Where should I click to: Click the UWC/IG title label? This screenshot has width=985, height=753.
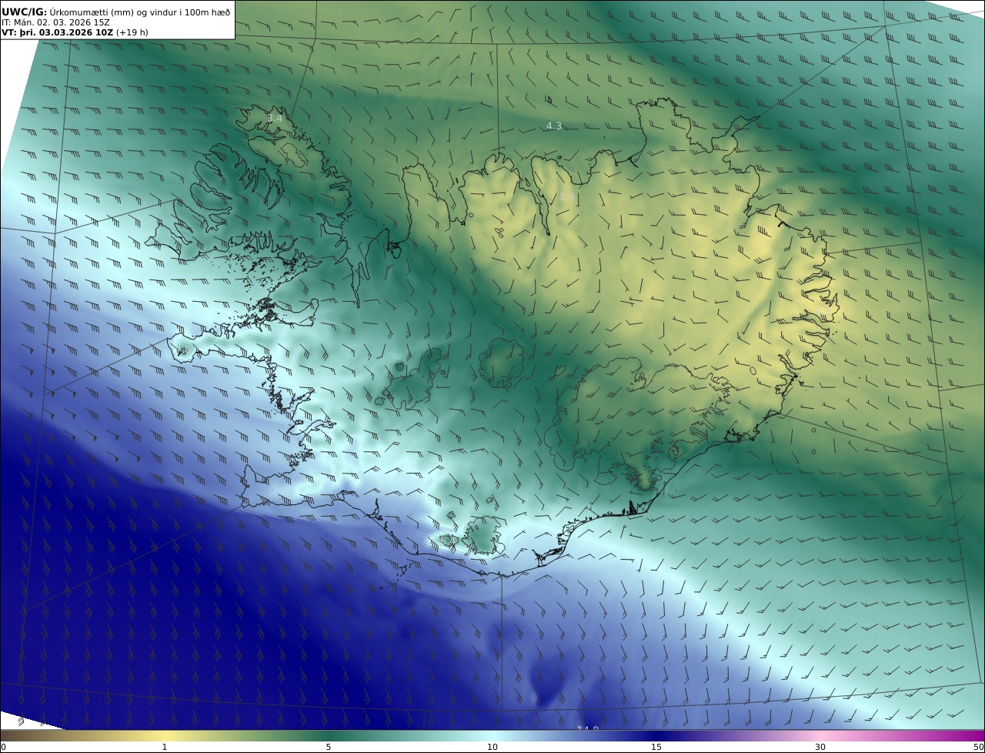[25, 12]
